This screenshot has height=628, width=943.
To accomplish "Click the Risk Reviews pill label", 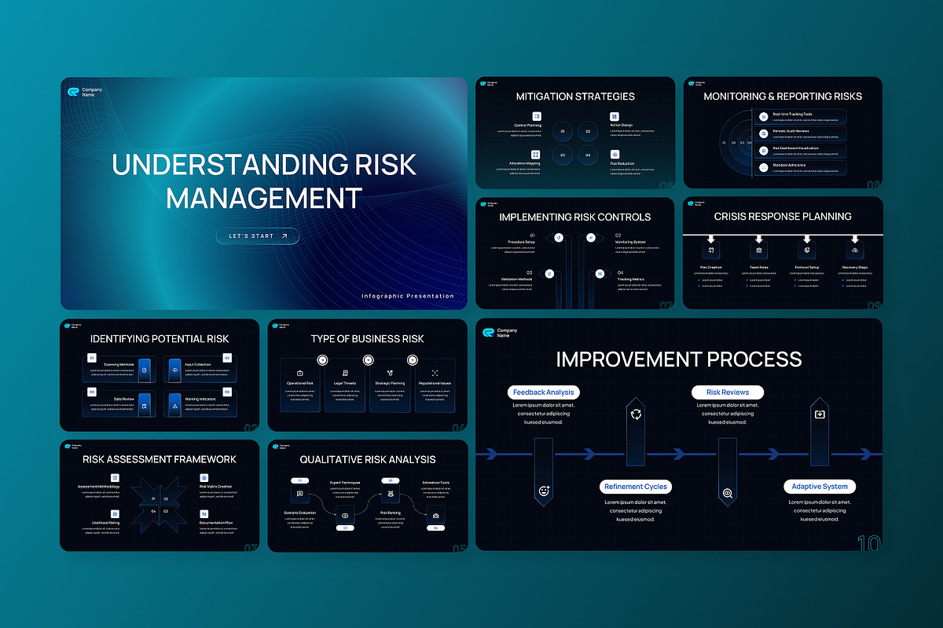I will coord(728,392).
